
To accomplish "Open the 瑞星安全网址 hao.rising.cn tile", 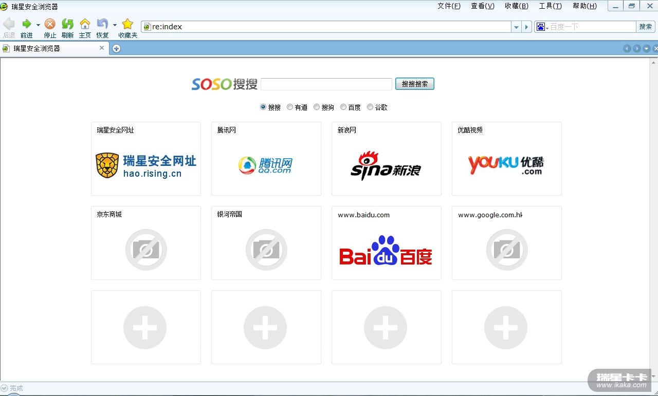I will tap(146, 159).
